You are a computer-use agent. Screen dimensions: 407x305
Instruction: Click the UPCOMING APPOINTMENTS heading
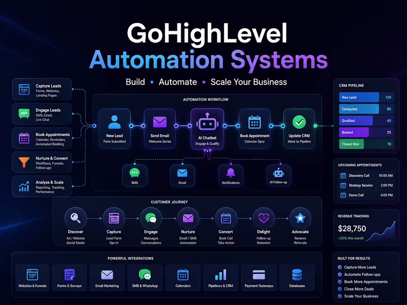[x=360, y=165]
